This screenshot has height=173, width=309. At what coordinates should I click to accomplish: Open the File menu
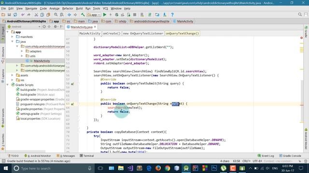(3, 9)
